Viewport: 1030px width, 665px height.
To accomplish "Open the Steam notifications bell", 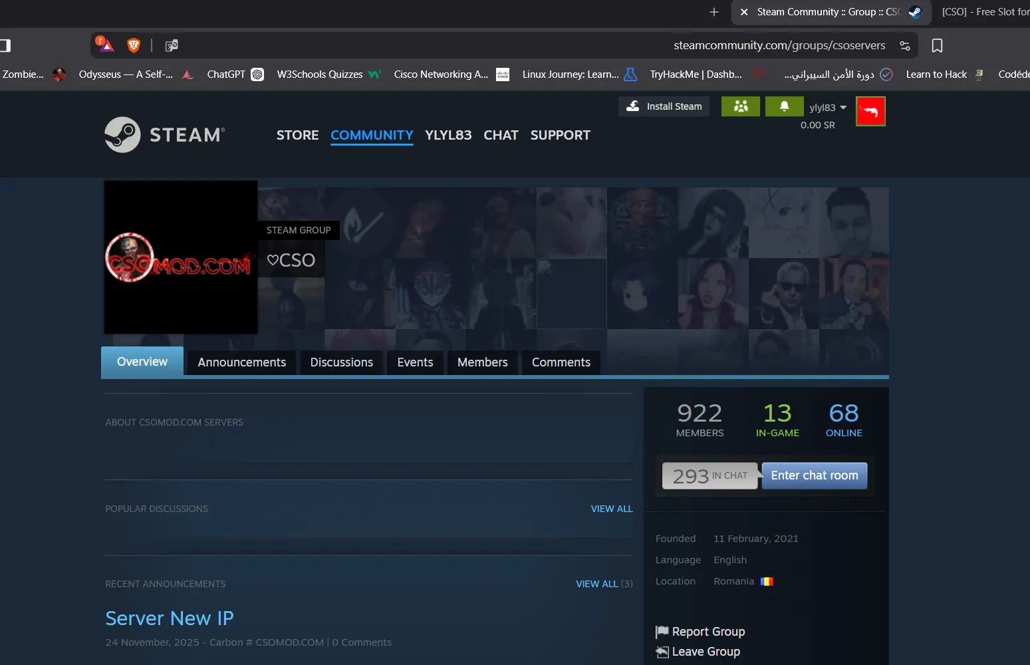I will [785, 106].
